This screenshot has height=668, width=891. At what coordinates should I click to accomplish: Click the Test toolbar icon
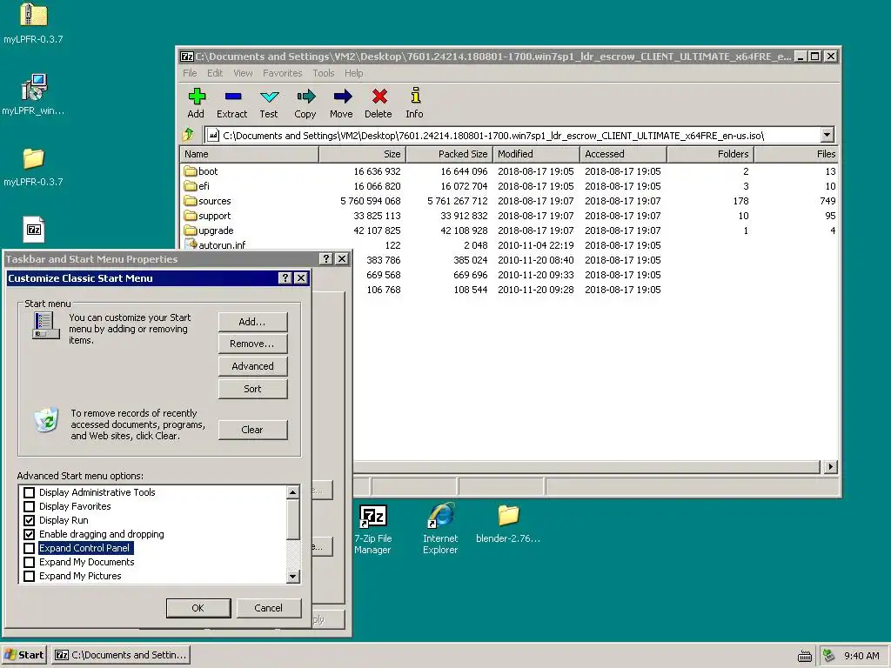[269, 97]
